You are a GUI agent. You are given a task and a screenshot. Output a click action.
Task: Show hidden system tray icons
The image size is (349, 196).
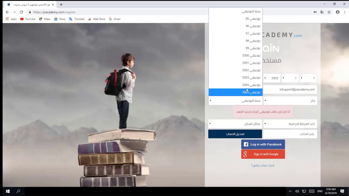(x=290, y=191)
